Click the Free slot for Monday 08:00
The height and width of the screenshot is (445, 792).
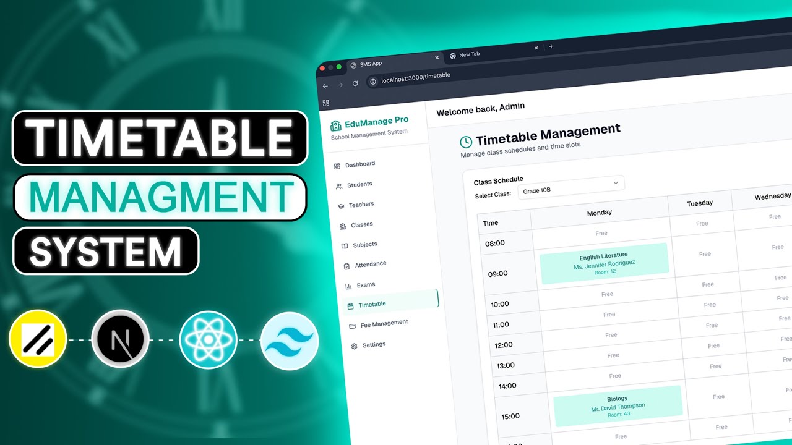click(x=601, y=233)
